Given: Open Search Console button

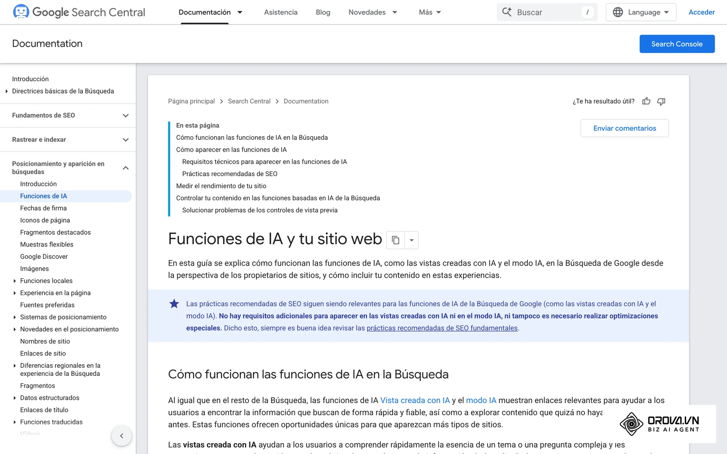Looking at the screenshot, I should (677, 44).
